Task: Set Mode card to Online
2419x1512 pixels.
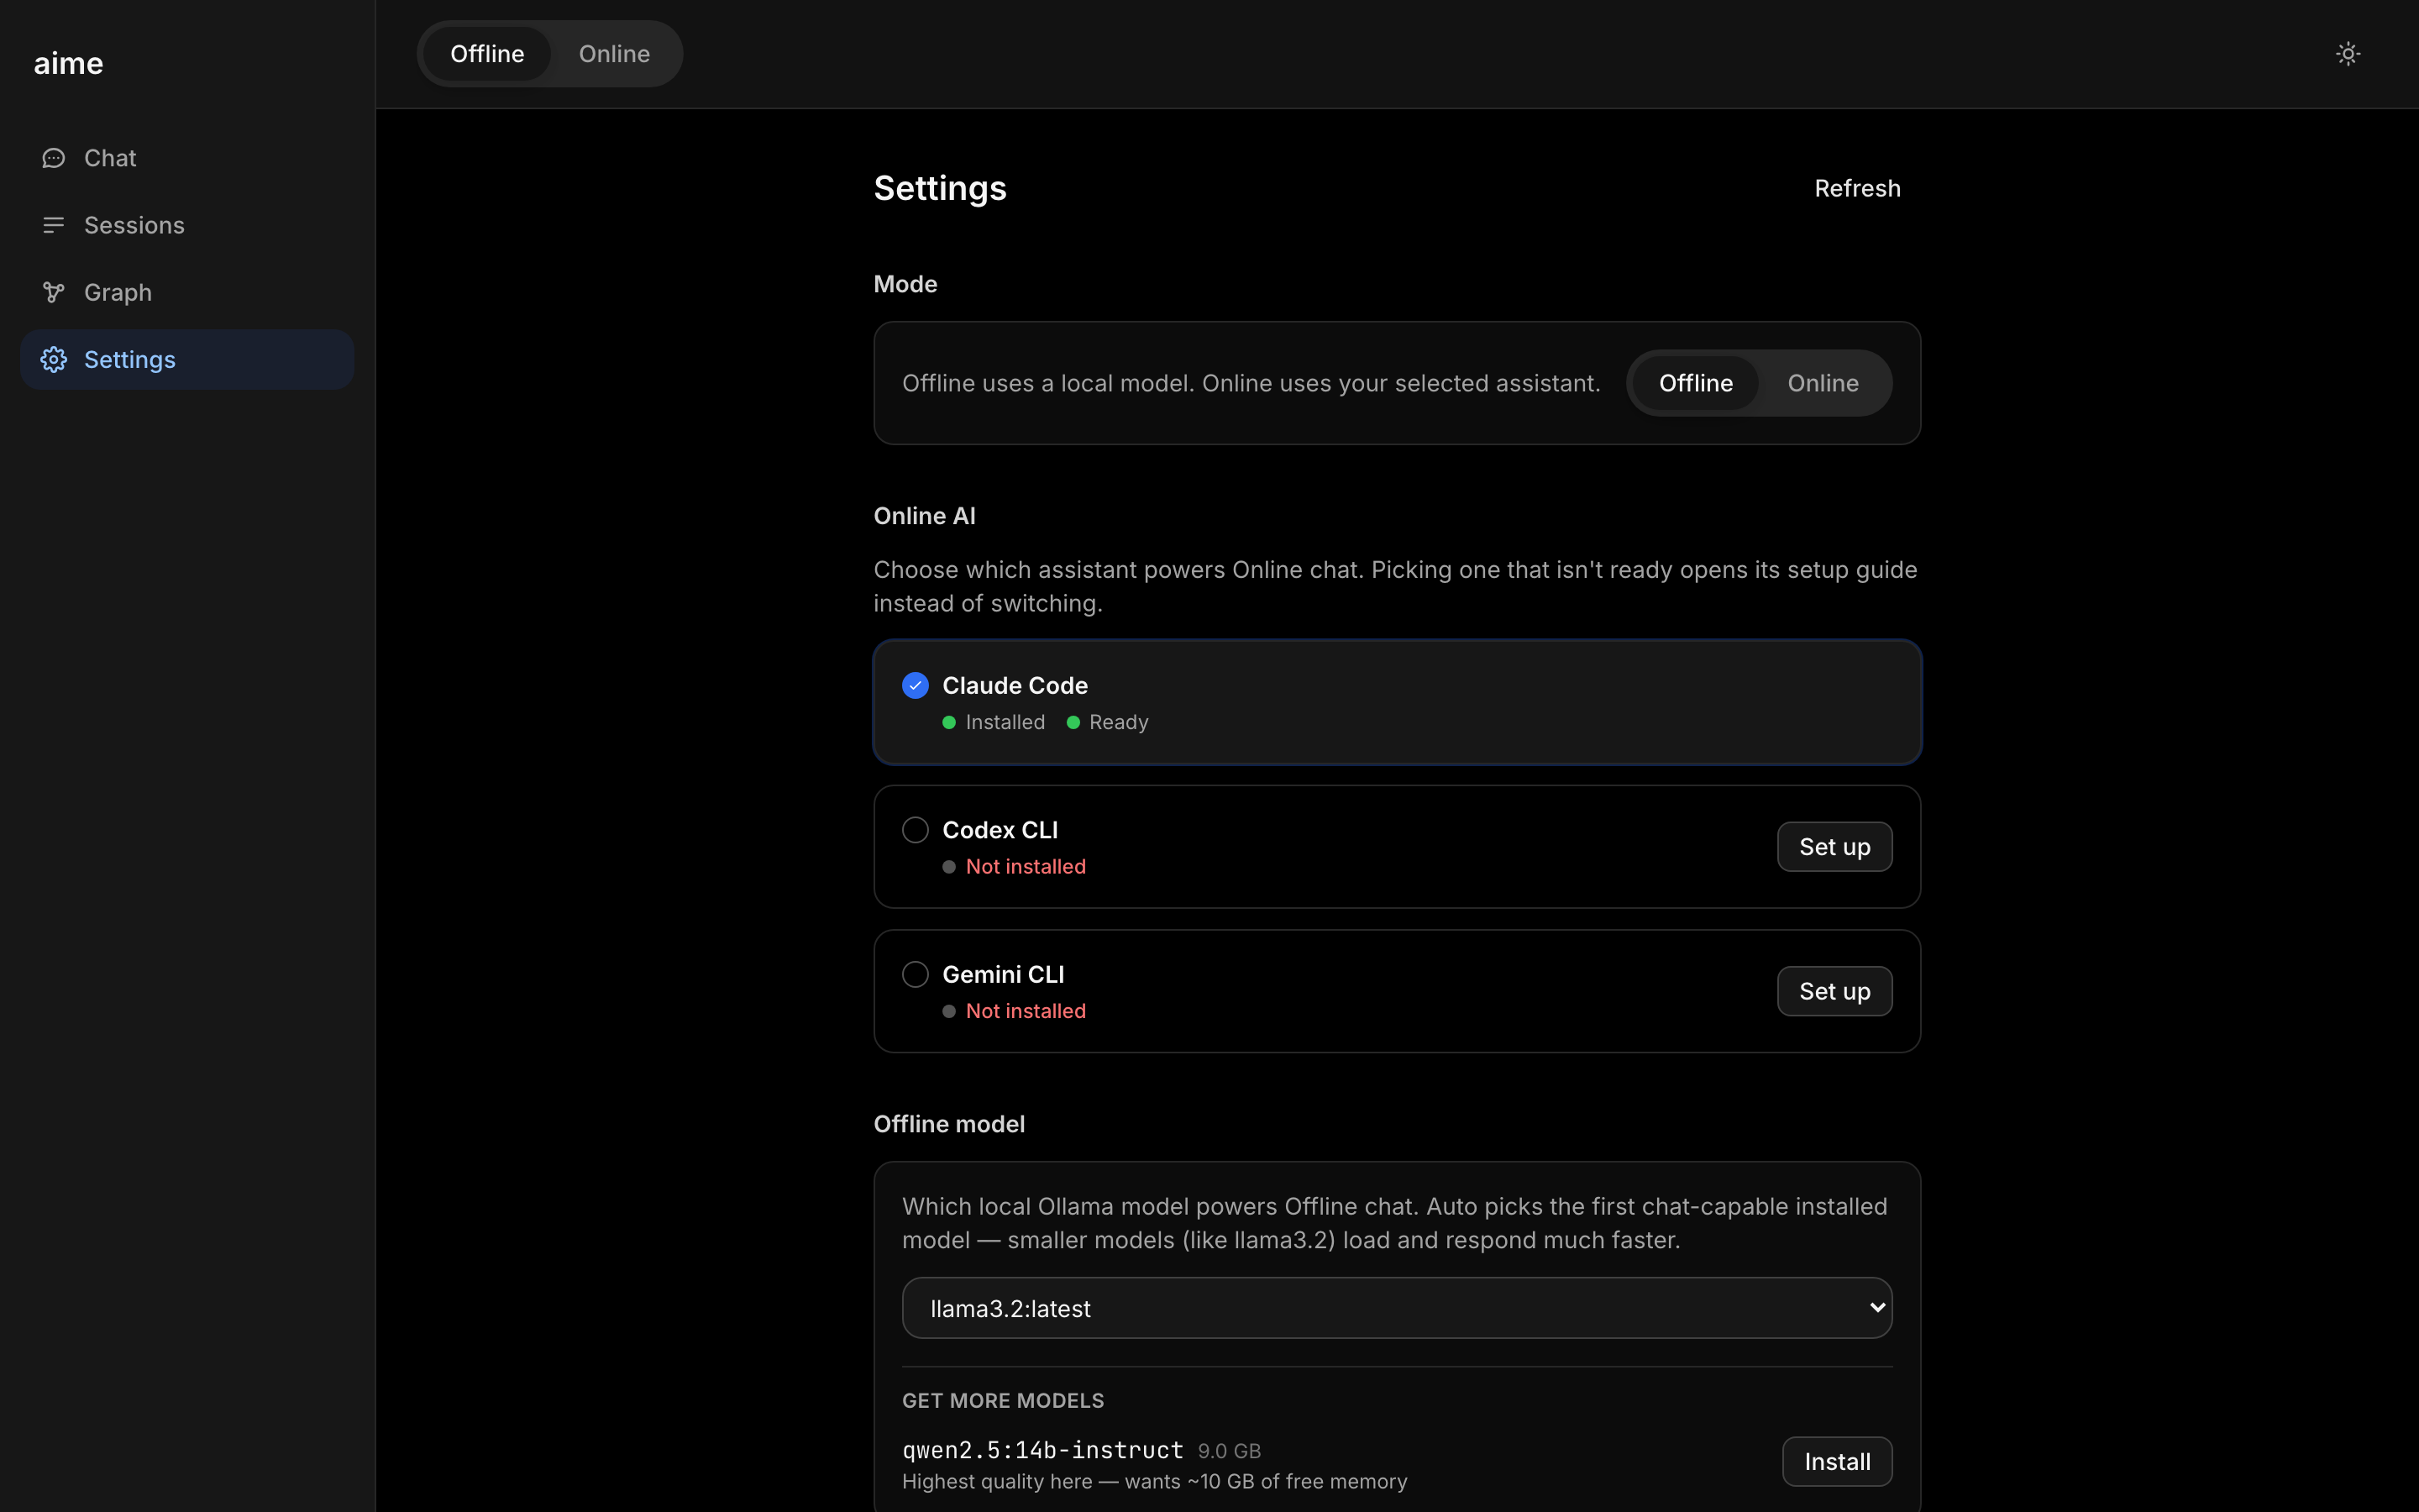Action: pos(1823,383)
